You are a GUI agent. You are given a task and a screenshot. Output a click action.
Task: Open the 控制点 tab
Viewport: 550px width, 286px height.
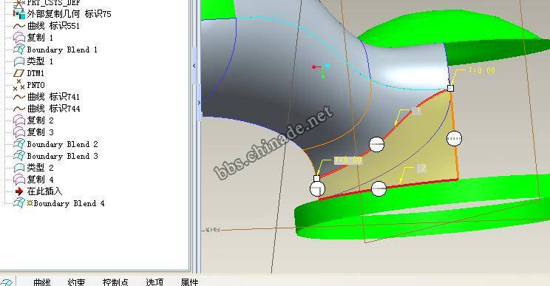click(x=115, y=282)
